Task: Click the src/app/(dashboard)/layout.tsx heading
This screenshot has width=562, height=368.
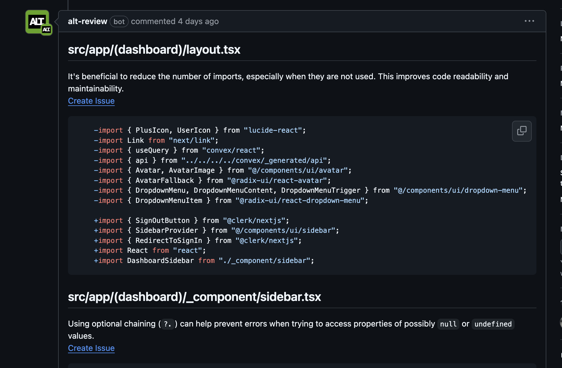Action: 154,50
